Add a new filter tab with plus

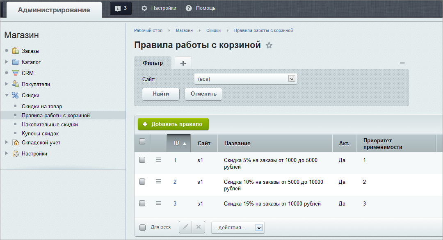click(183, 63)
